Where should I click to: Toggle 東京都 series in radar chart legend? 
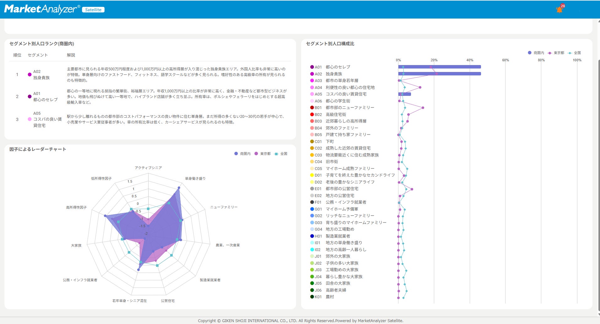(262, 154)
